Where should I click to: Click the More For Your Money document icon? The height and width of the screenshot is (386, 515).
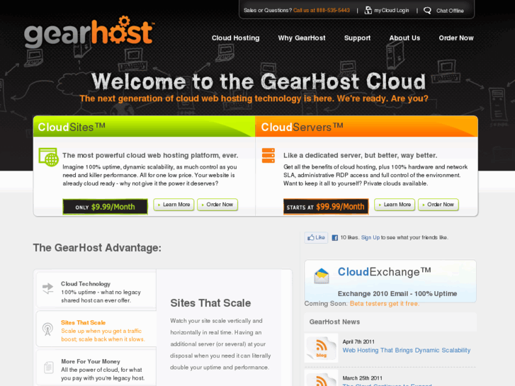[x=49, y=368]
